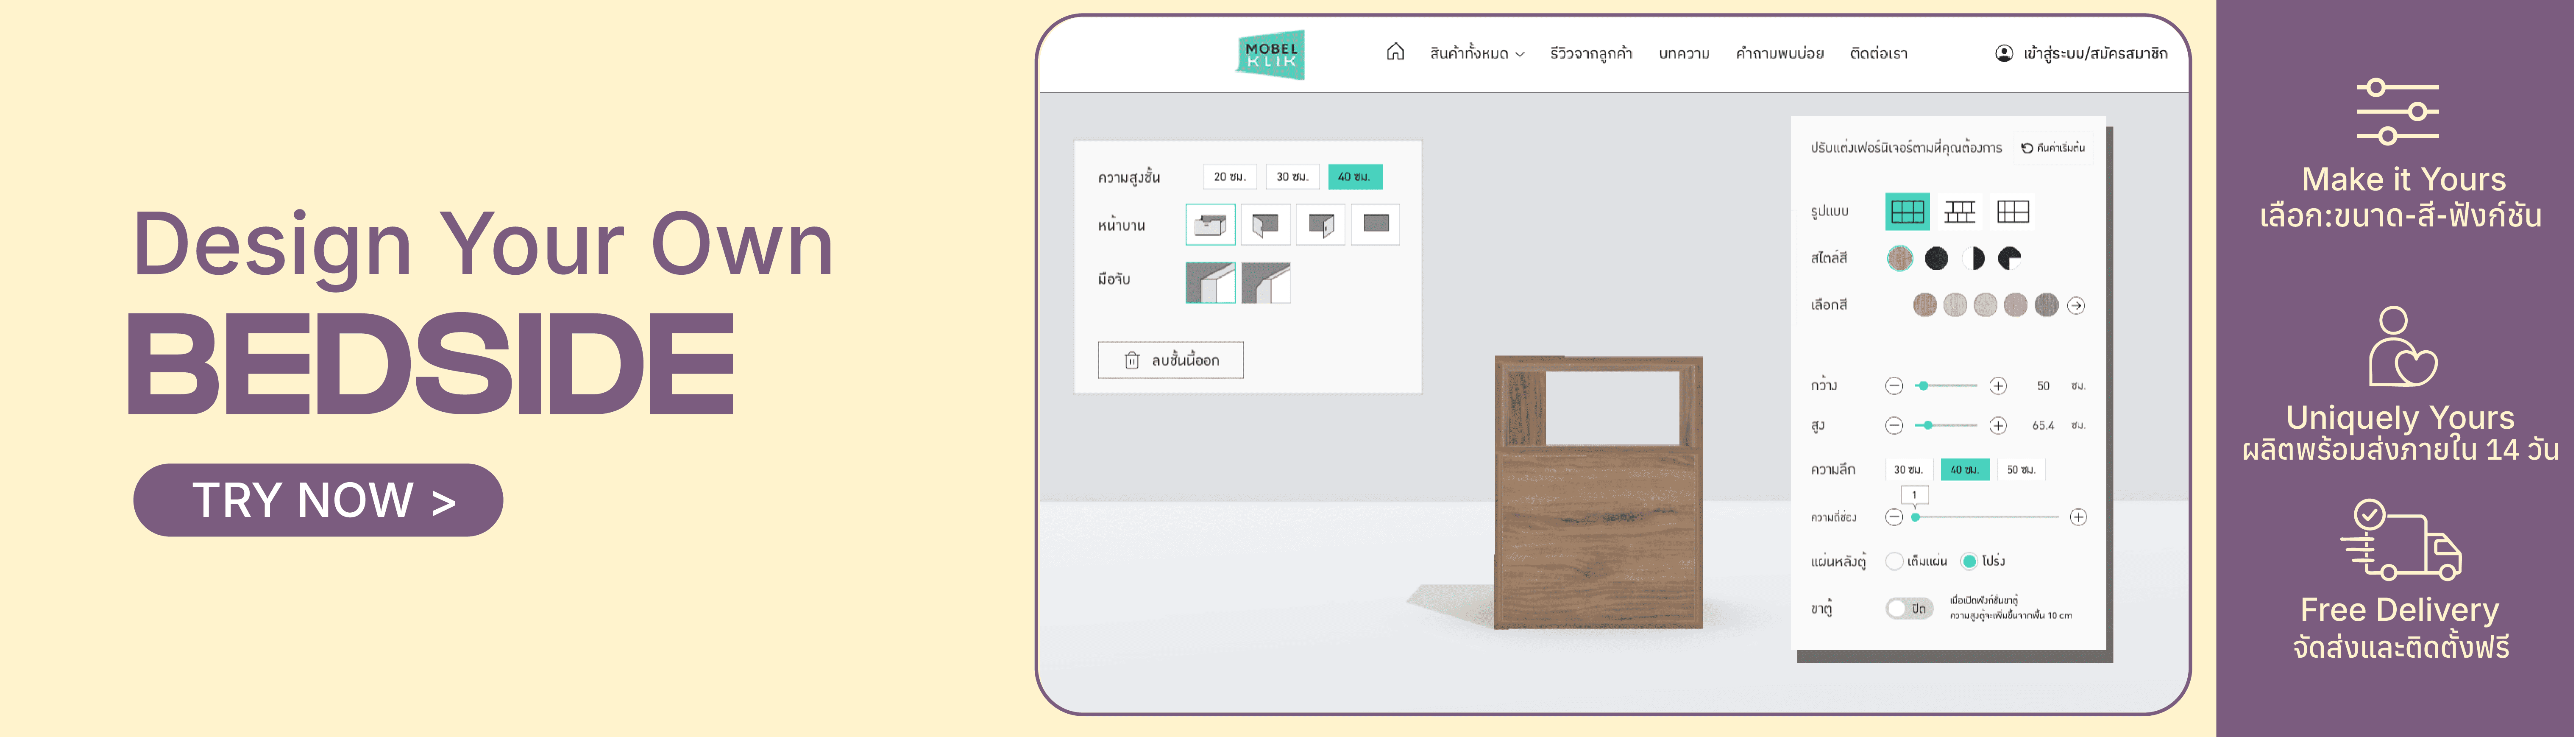Click the delete this shelf button (ลบชั้นนี้ออก)
This screenshot has height=737, width=2576.
tap(1170, 360)
